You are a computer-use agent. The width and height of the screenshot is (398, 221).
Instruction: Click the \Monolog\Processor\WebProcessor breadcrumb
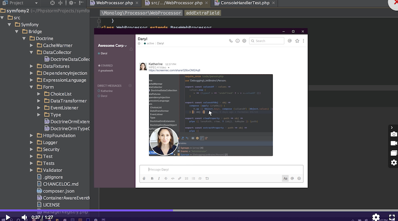(x=141, y=13)
